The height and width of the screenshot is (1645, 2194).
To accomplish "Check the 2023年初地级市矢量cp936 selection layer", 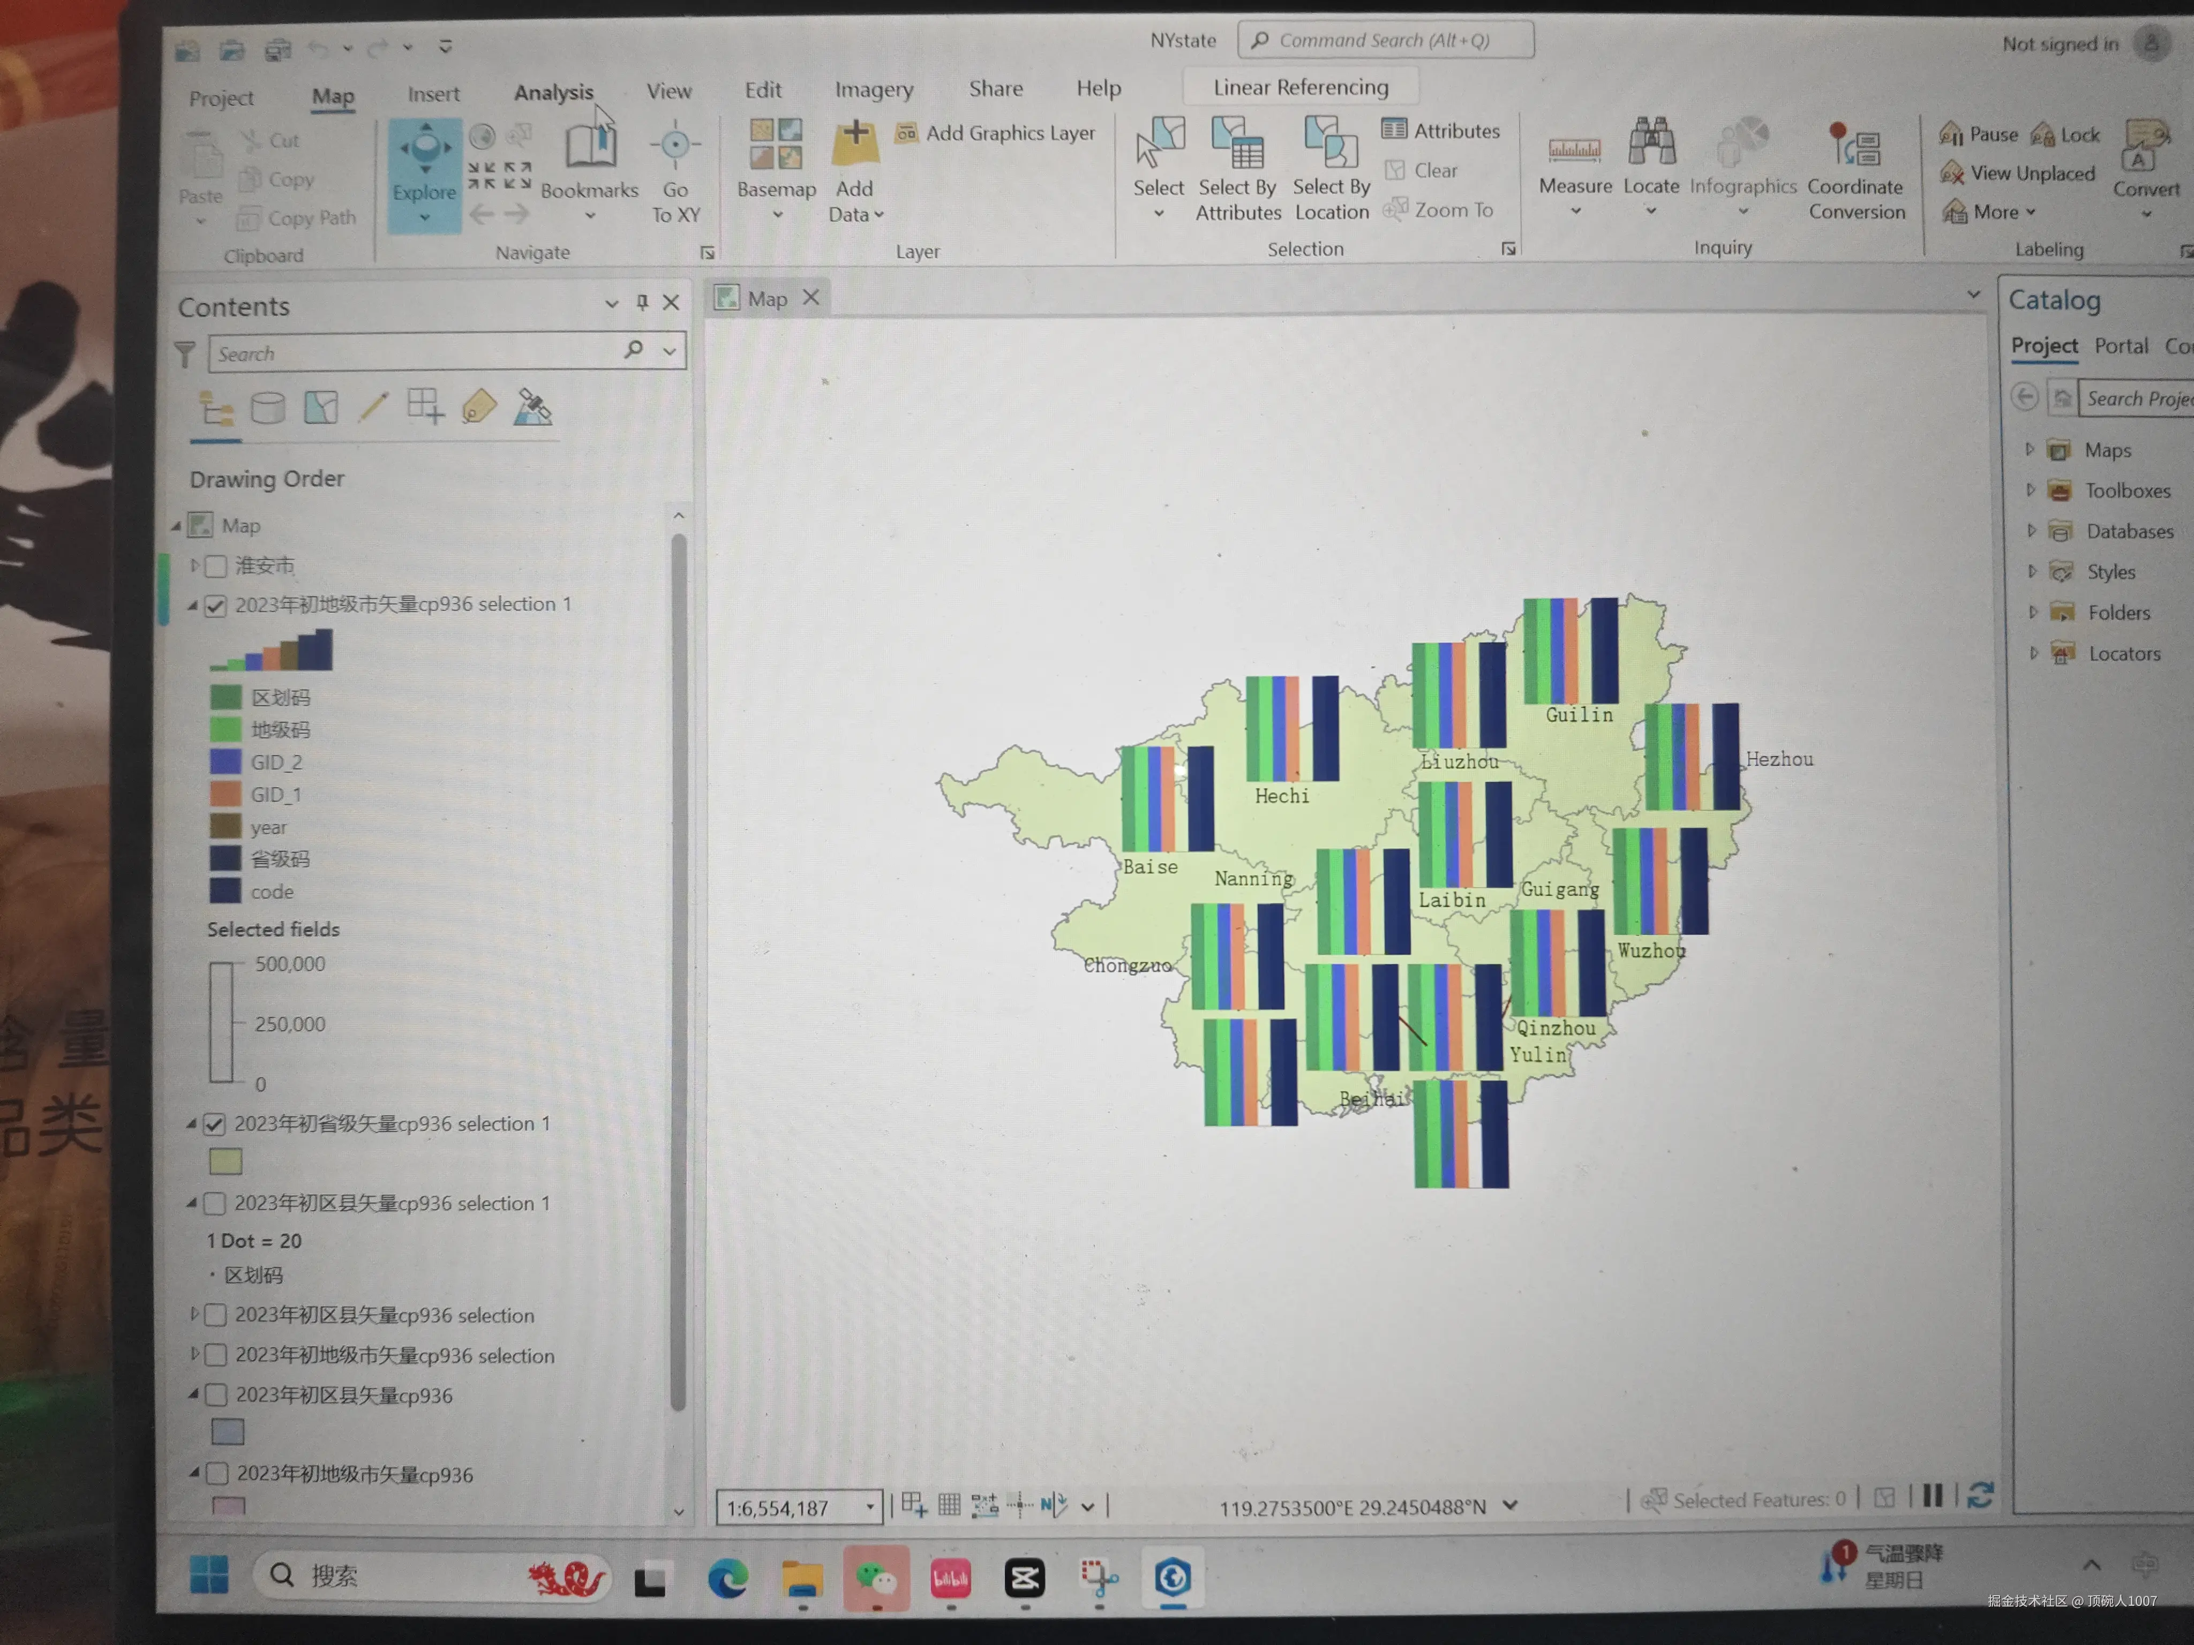I will [216, 1355].
